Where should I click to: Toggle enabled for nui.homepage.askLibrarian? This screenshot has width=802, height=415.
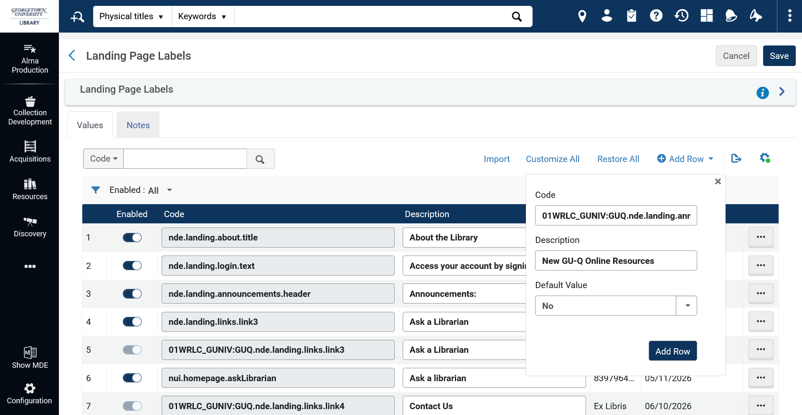132,378
